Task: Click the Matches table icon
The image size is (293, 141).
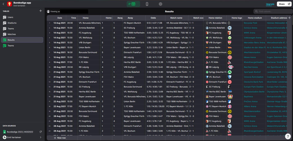Action: click(x=5, y=35)
